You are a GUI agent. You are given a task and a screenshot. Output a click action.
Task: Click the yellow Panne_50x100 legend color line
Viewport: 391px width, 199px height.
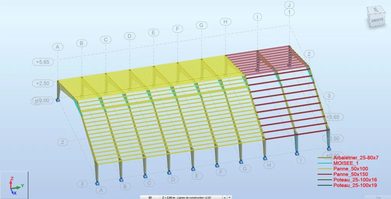tap(325, 169)
